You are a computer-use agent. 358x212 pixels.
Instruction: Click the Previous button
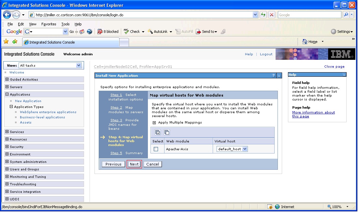click(x=113, y=164)
